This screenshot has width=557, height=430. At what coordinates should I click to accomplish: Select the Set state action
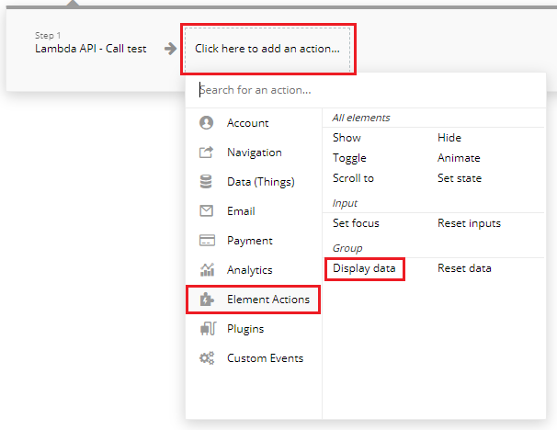click(459, 178)
